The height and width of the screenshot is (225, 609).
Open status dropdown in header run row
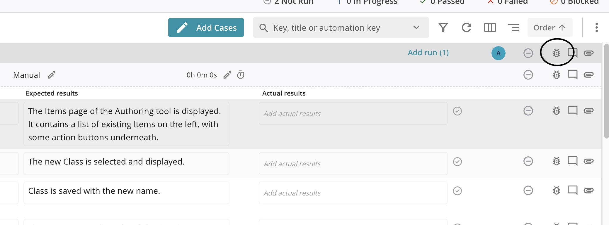point(528,53)
